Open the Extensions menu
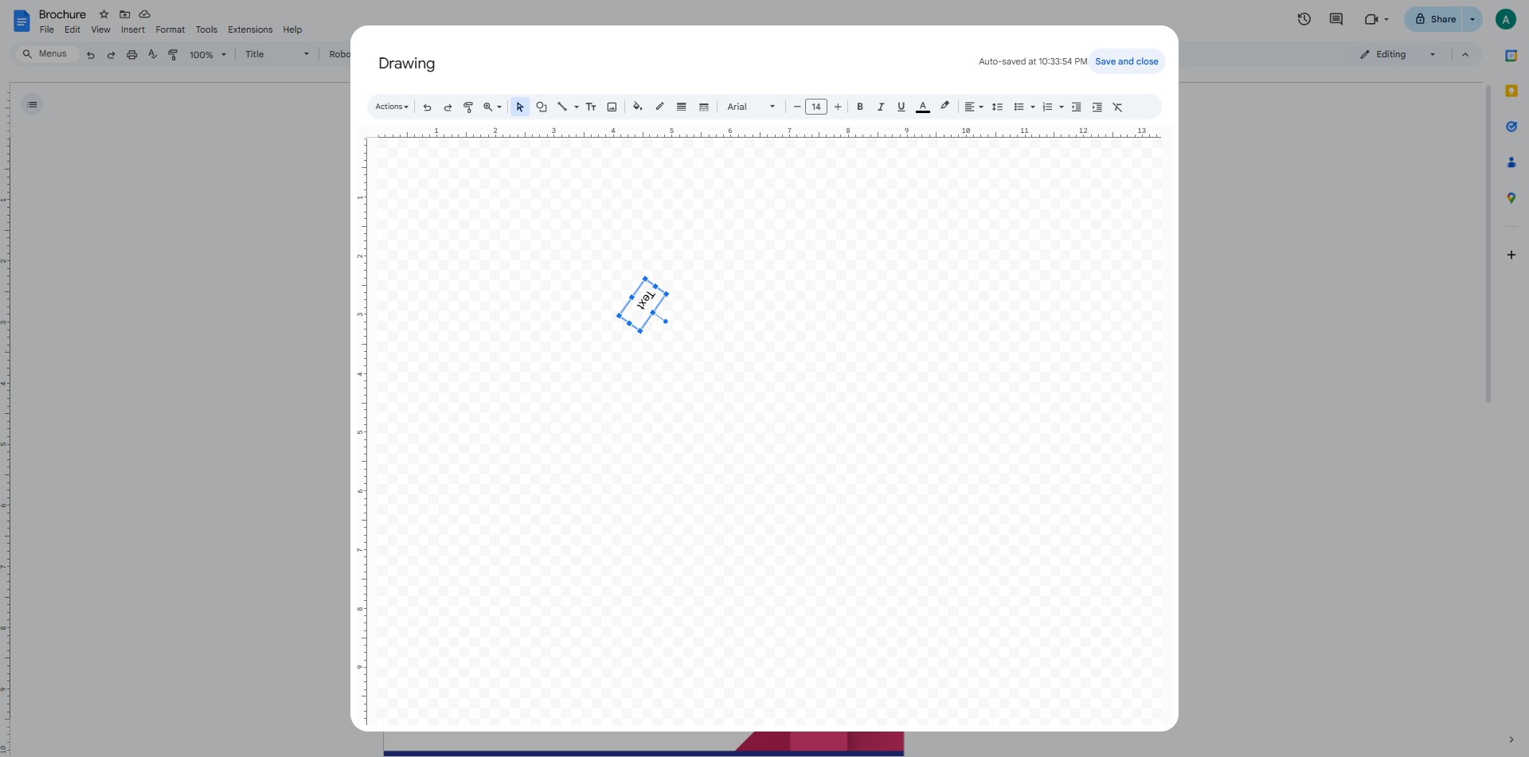The width and height of the screenshot is (1529, 757). [x=249, y=29]
